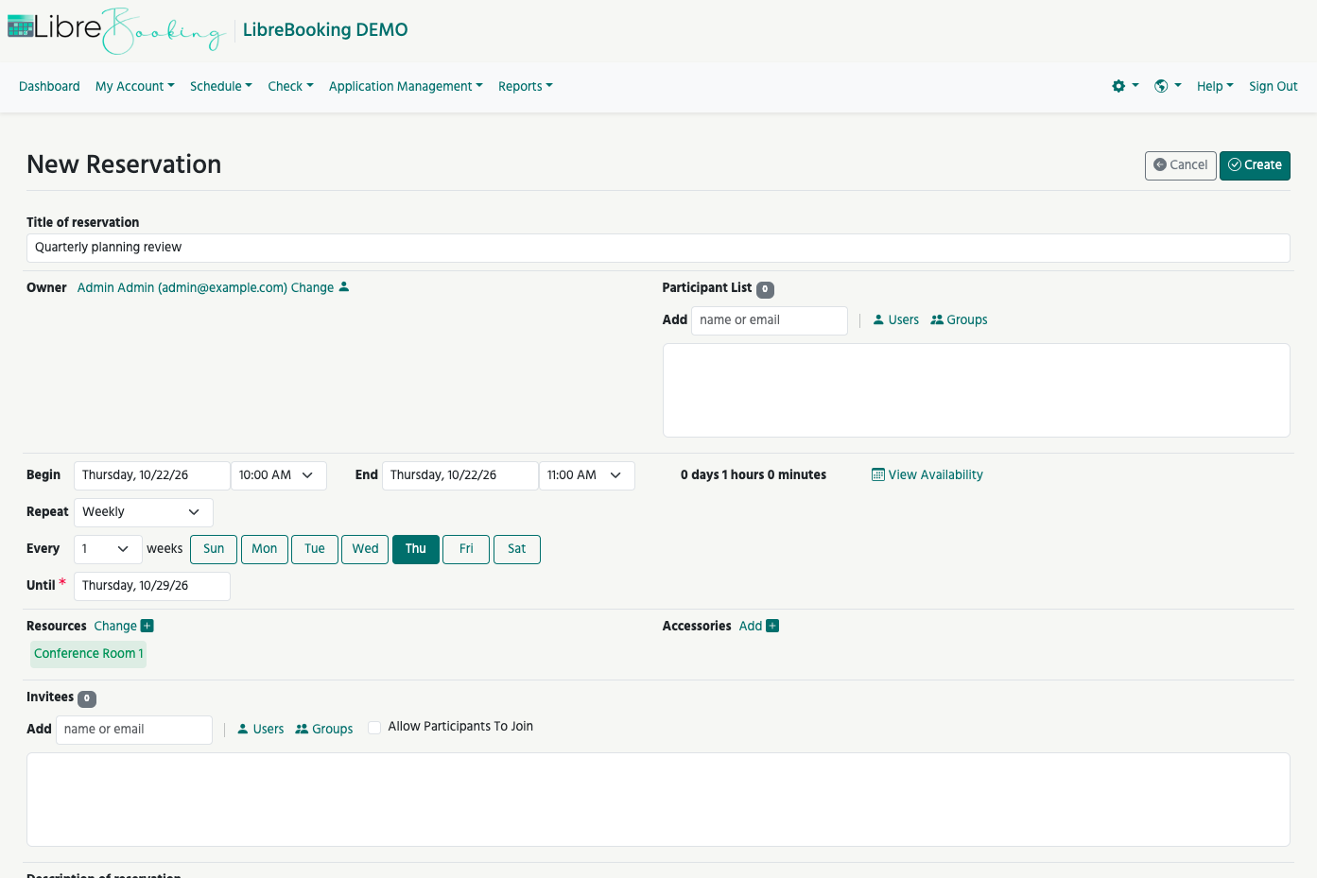Go to the Dashboard
This screenshot has height=878, width=1317.
coord(49,86)
